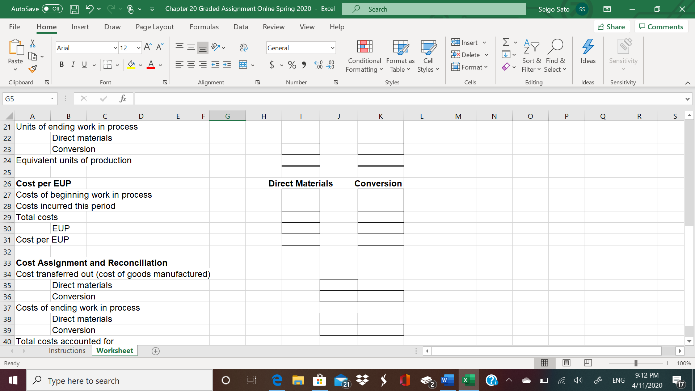Open the Font name dropdown
695x391 pixels.
coord(115,47)
